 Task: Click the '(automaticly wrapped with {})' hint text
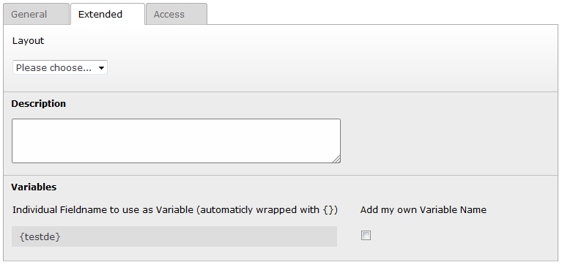[x=267, y=210]
